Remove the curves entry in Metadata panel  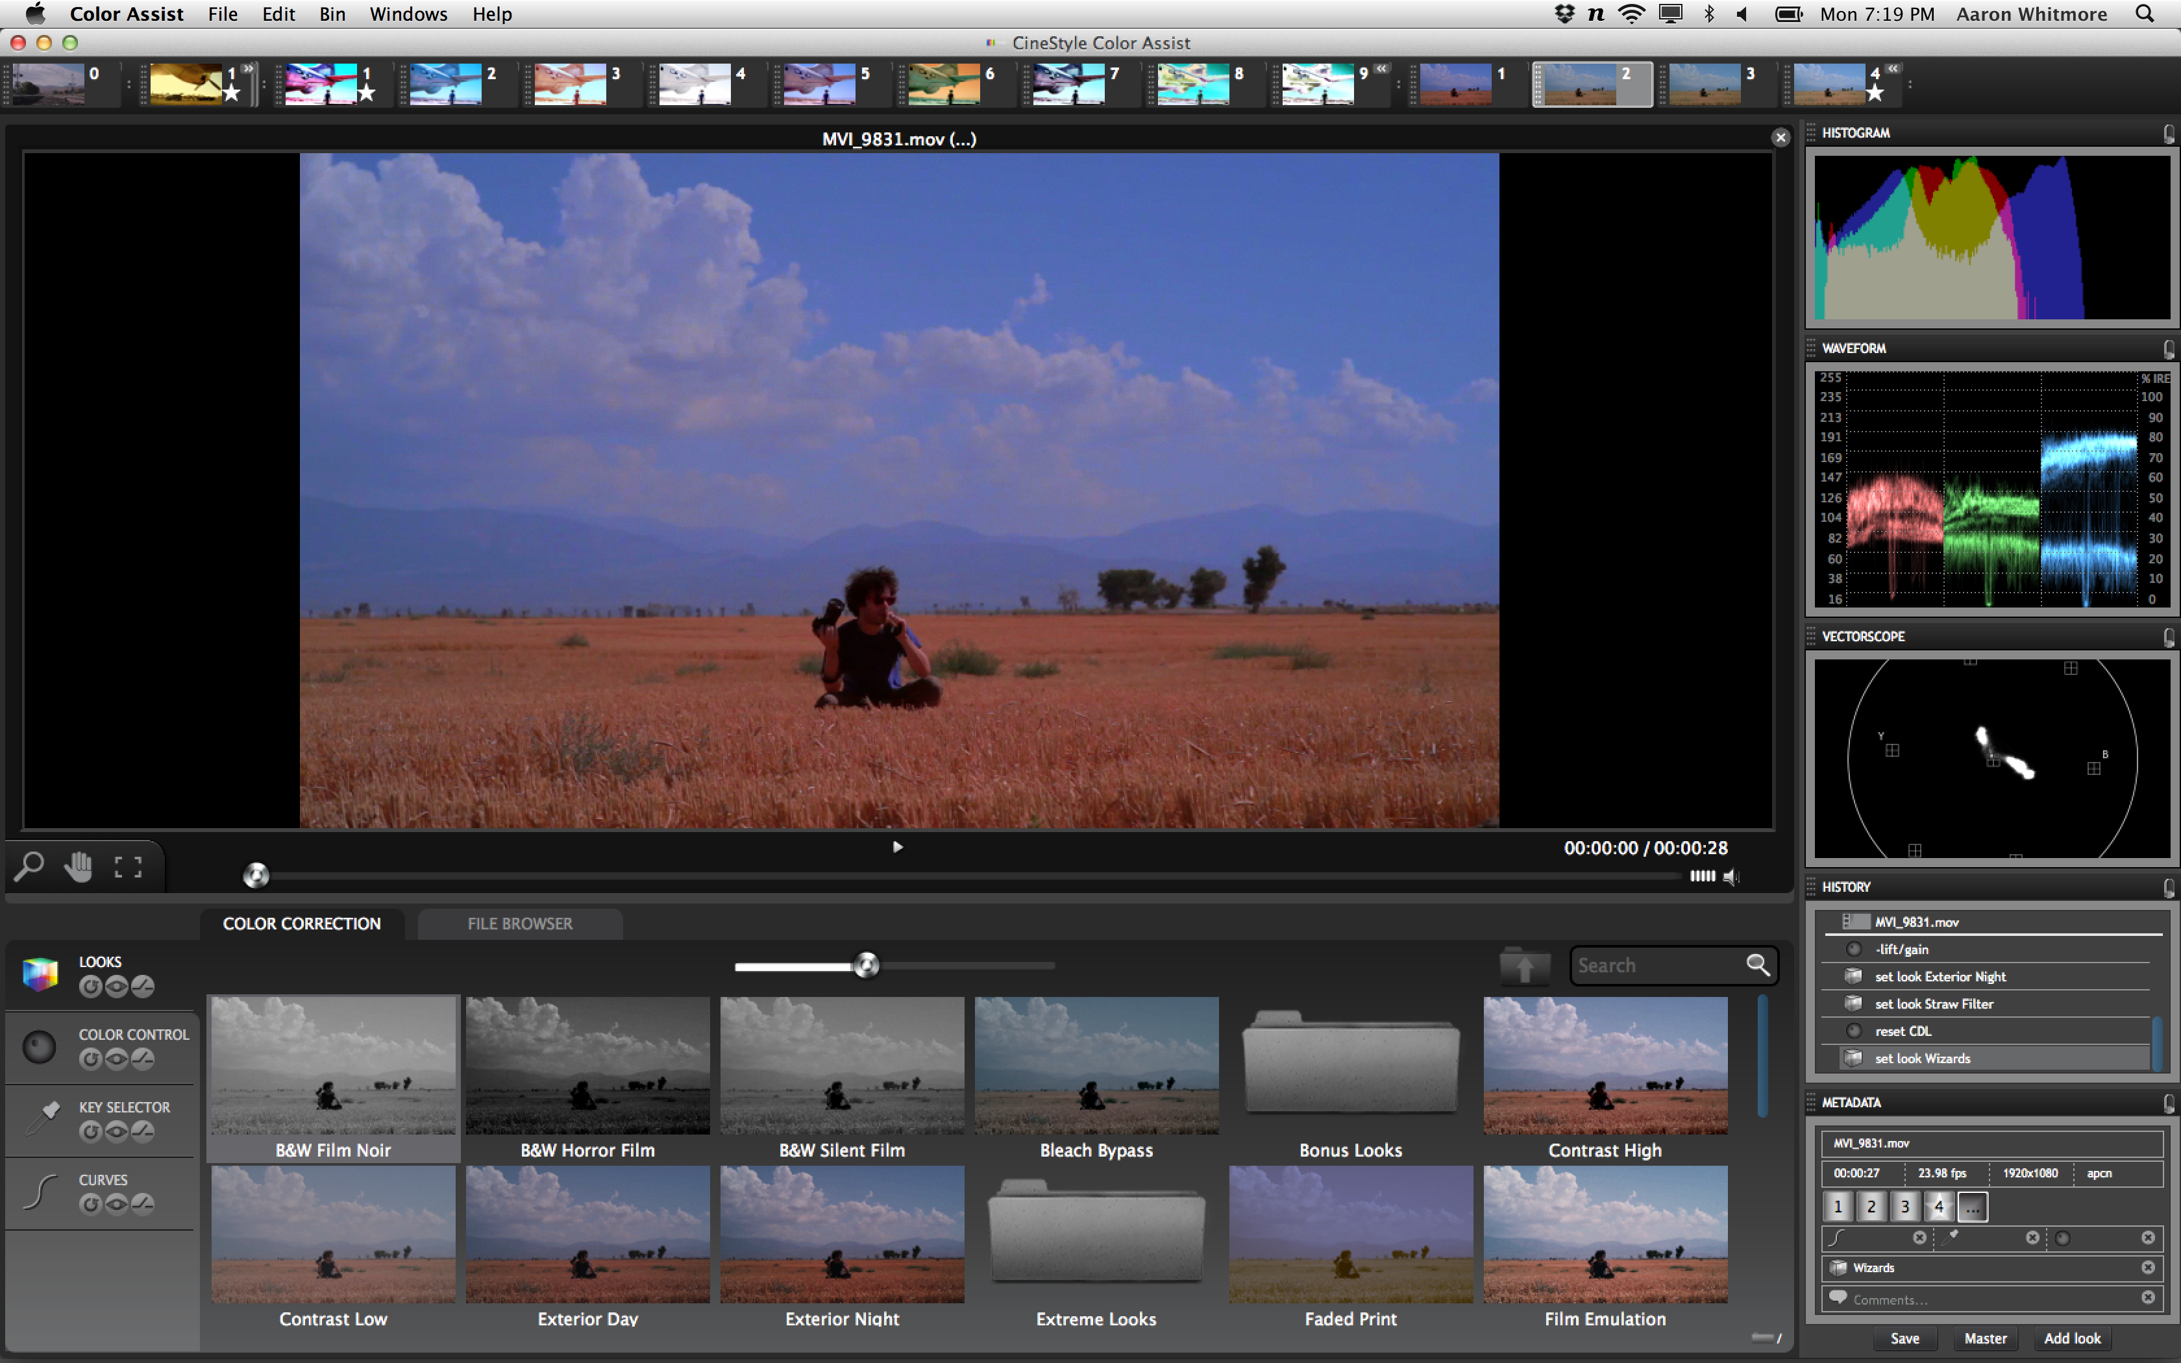coord(1919,1238)
